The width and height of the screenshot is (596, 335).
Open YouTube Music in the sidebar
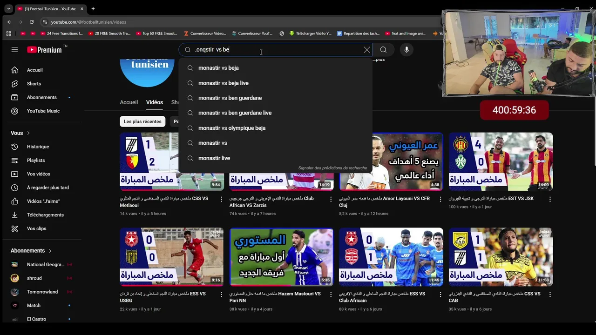point(42,111)
